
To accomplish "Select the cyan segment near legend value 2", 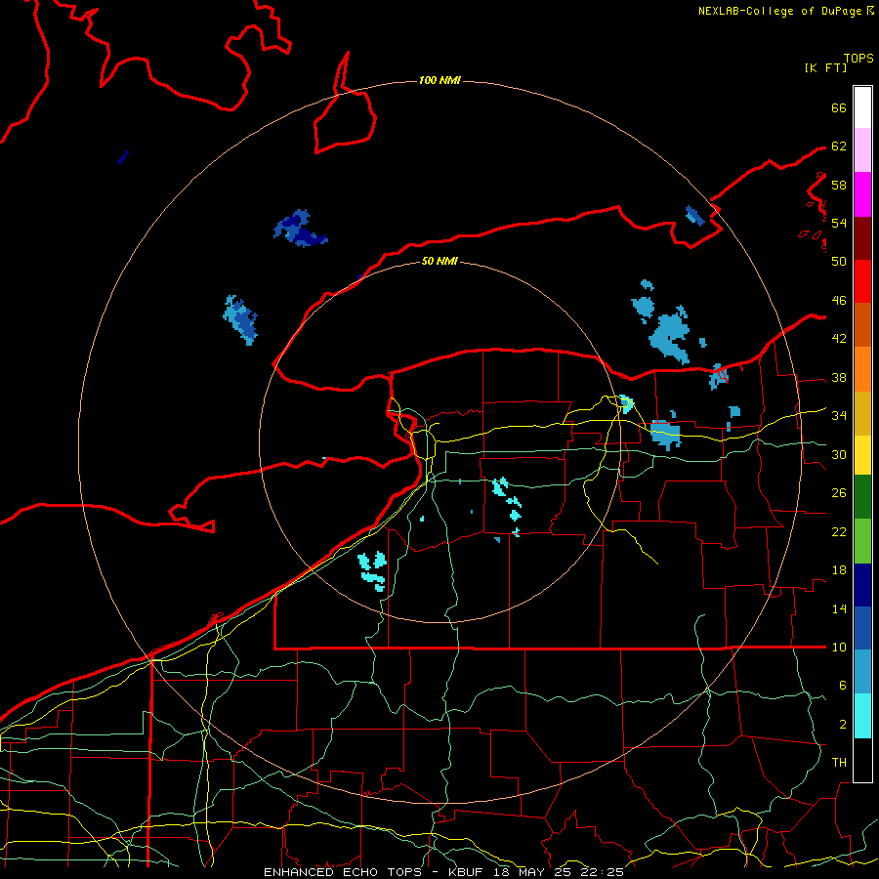I will pyautogui.click(x=862, y=716).
